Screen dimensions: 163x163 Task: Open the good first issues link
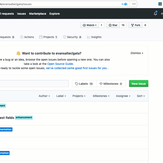tap(76, 68)
